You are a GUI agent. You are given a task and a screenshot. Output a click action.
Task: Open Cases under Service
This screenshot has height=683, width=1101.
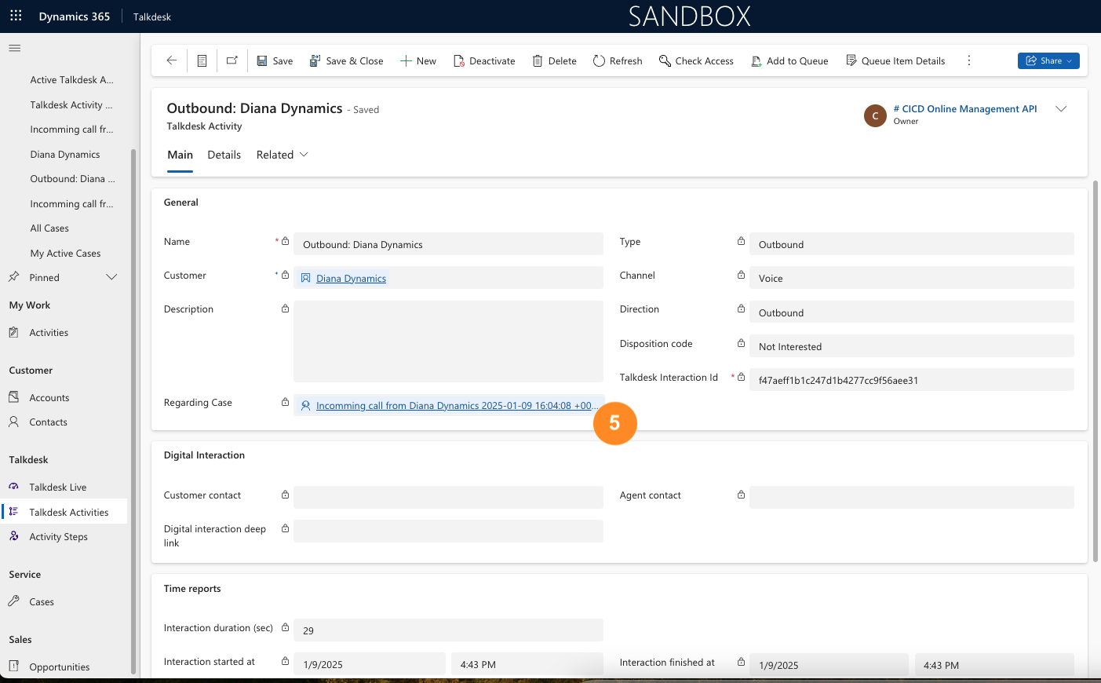(x=42, y=602)
